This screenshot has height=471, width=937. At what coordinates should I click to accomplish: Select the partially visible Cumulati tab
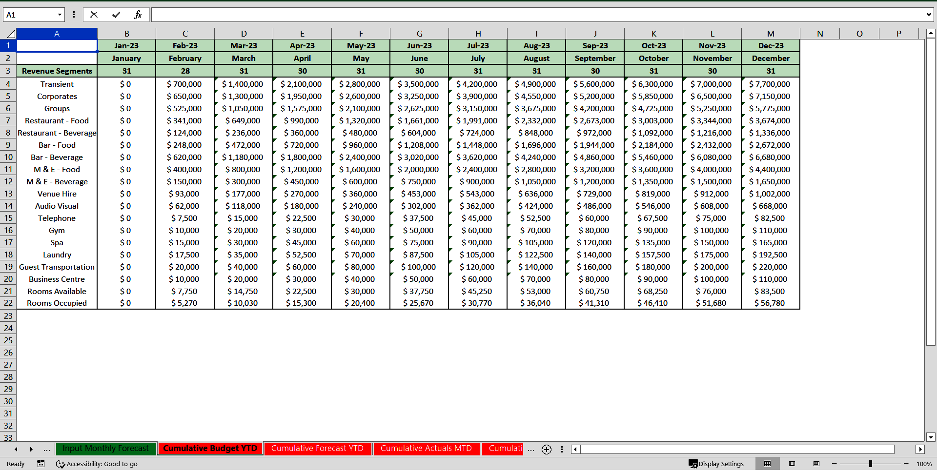point(503,449)
